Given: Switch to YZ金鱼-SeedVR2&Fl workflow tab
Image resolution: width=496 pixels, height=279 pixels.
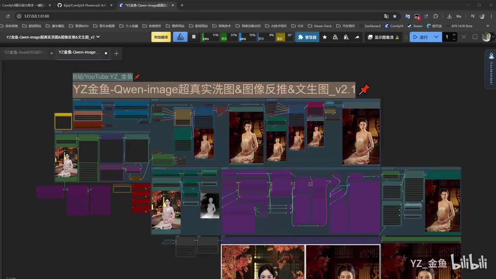Looking at the screenshot, I should [28, 52].
